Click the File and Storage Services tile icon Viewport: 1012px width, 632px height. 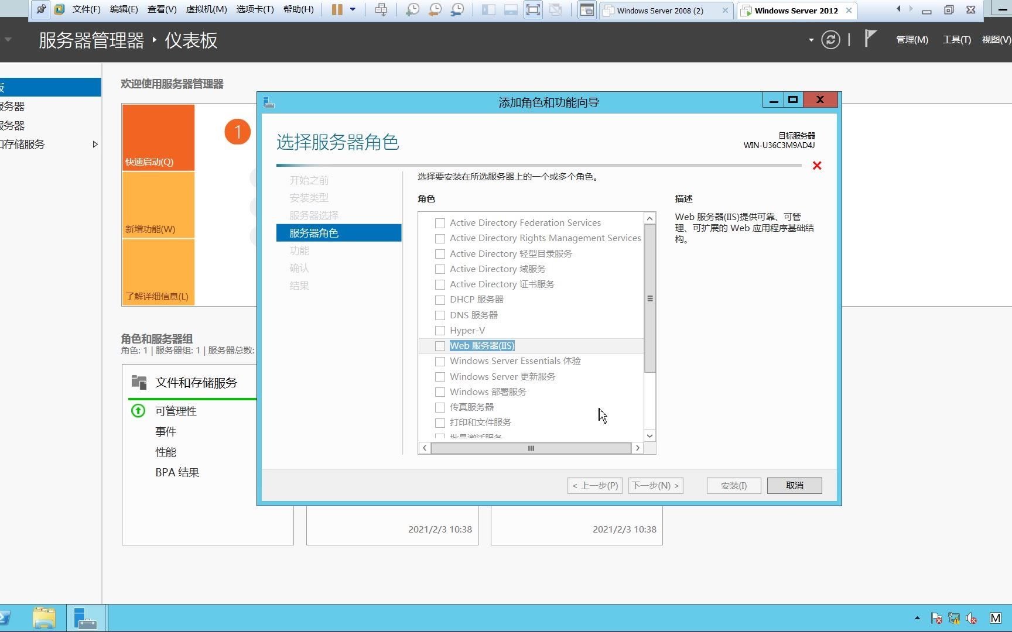[x=139, y=382]
